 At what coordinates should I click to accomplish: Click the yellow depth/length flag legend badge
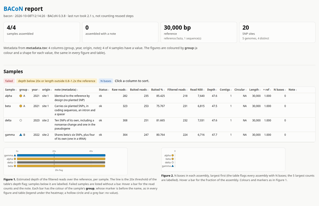tap(56, 81)
